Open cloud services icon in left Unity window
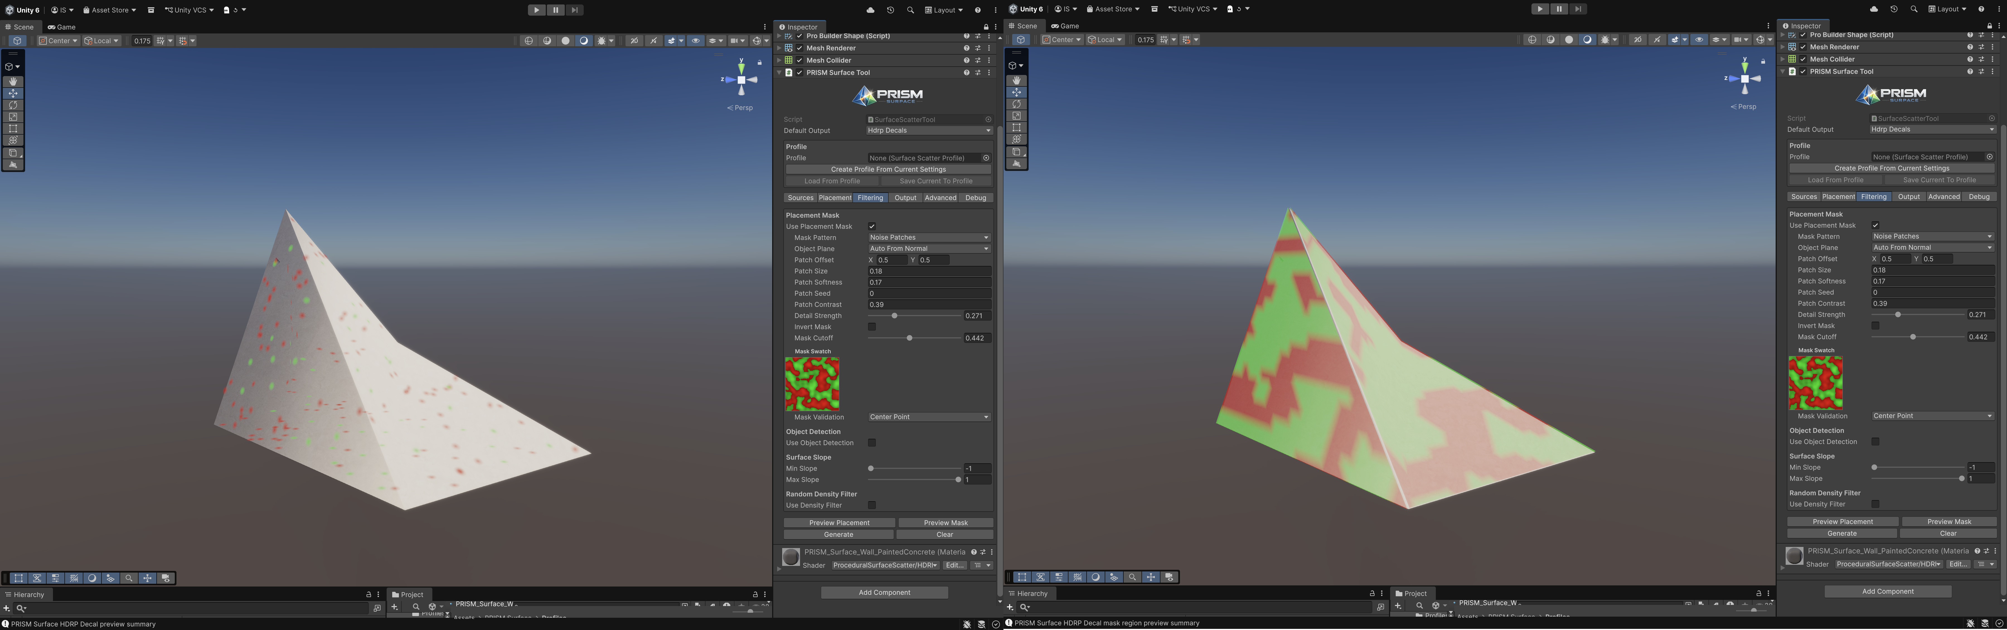The image size is (2007, 630). pos(870,10)
